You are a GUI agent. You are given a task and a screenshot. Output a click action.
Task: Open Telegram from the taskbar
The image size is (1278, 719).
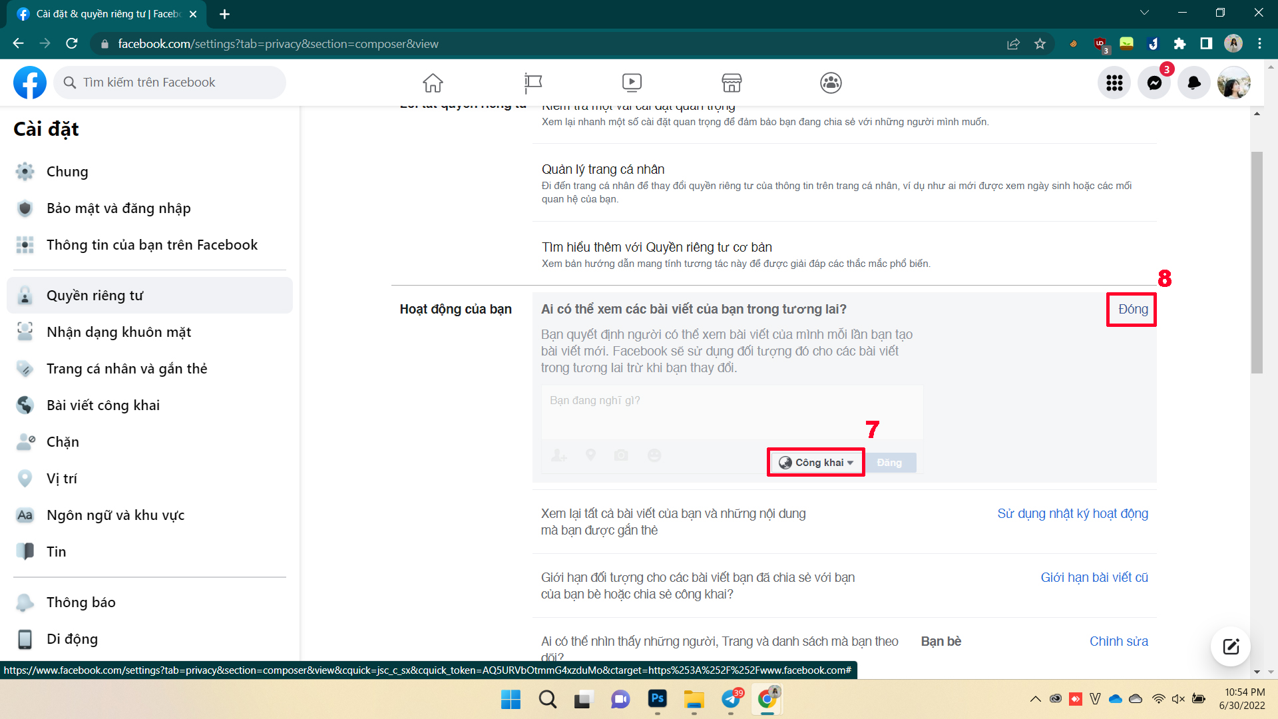(731, 699)
